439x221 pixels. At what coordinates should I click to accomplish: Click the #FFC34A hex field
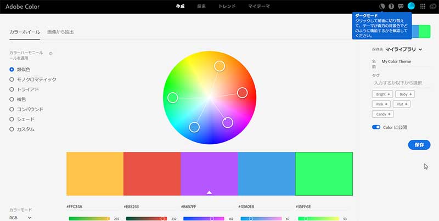[93, 207]
